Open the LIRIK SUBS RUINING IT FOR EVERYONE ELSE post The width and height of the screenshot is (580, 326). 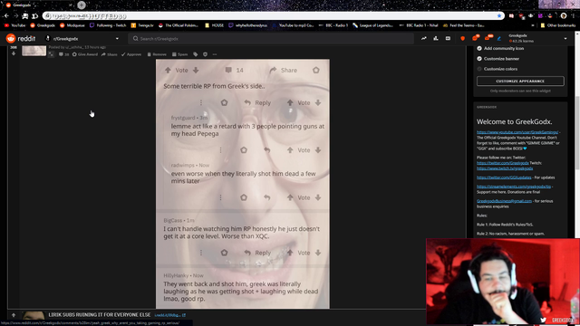[100, 315]
